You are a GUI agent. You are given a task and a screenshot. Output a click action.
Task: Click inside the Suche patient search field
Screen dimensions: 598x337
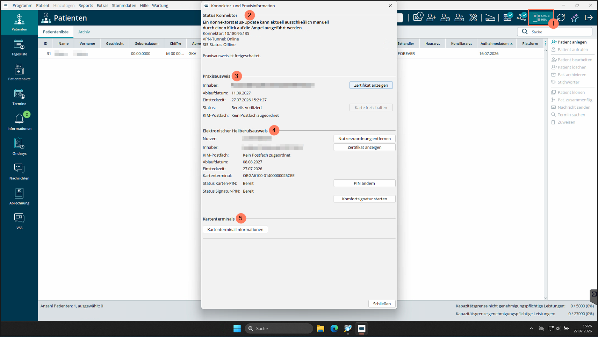pos(555,32)
